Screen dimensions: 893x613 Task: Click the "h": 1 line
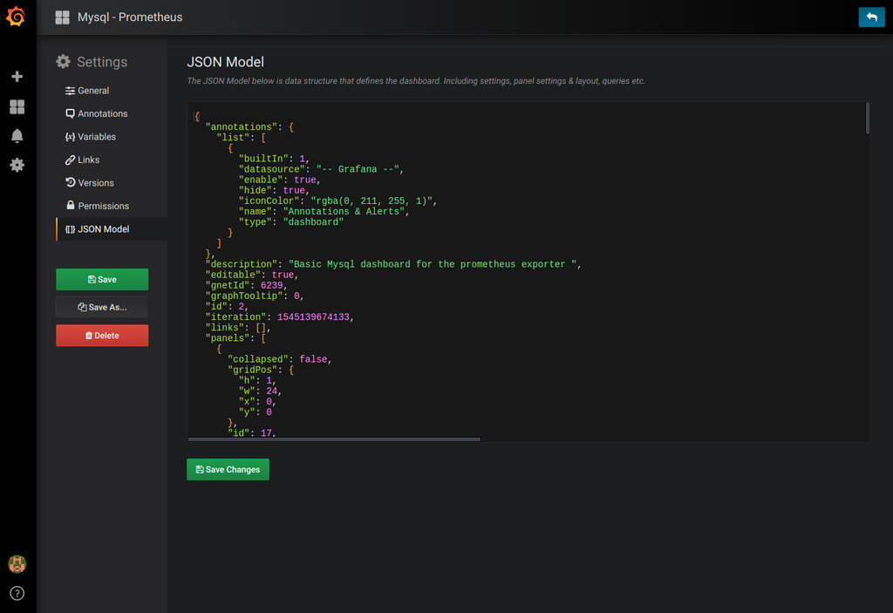click(257, 380)
